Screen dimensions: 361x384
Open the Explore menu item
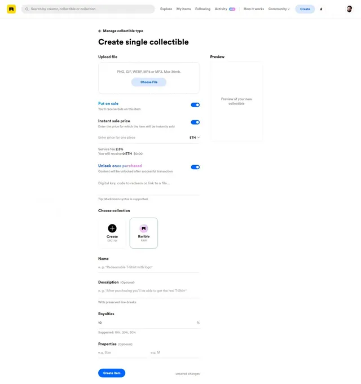[x=166, y=9]
